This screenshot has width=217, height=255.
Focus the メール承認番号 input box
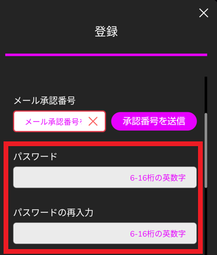click(x=59, y=121)
